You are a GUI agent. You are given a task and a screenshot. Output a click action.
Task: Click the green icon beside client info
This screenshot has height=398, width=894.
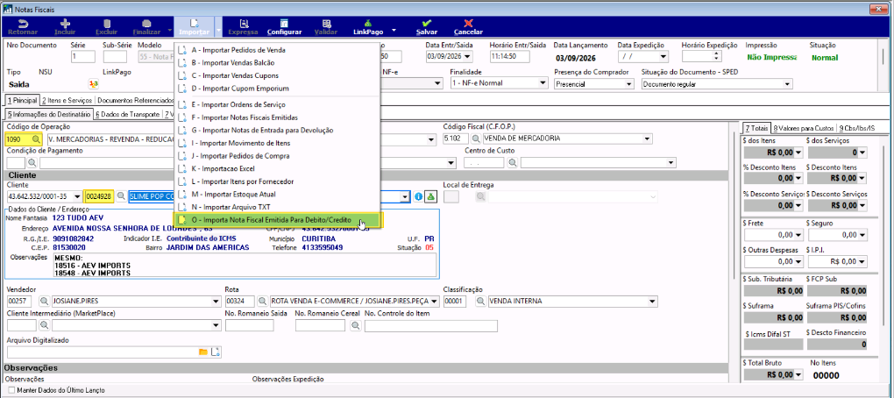tap(430, 196)
